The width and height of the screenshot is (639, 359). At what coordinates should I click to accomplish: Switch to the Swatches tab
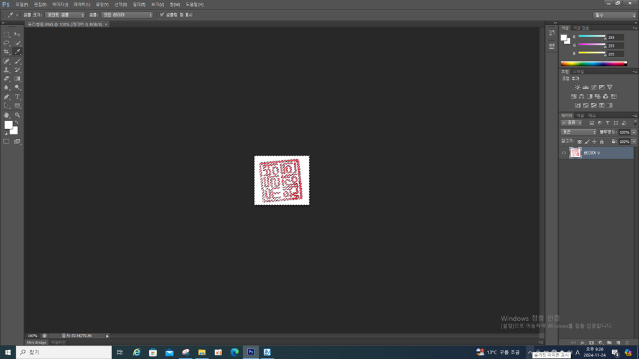click(x=581, y=28)
